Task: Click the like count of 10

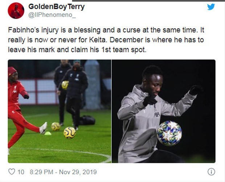Action: [21, 172]
